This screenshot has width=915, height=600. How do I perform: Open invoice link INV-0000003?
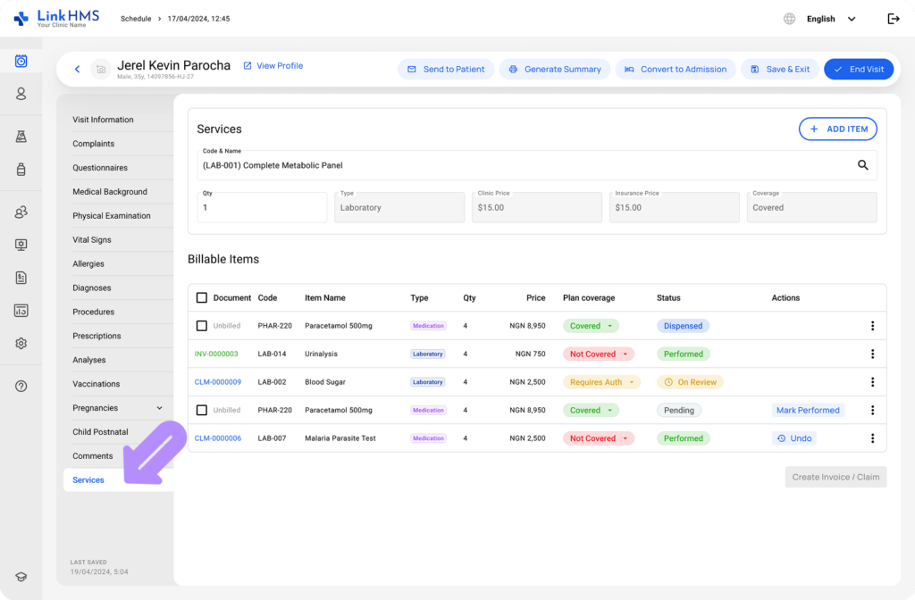(216, 354)
